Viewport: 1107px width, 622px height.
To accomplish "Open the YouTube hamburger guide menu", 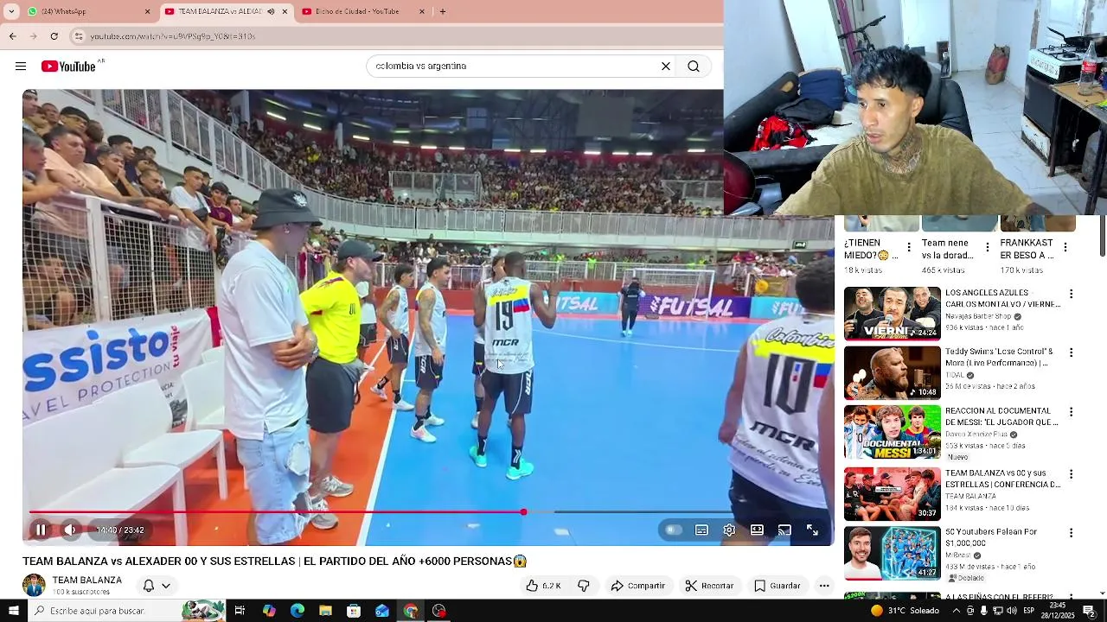I will point(21,67).
